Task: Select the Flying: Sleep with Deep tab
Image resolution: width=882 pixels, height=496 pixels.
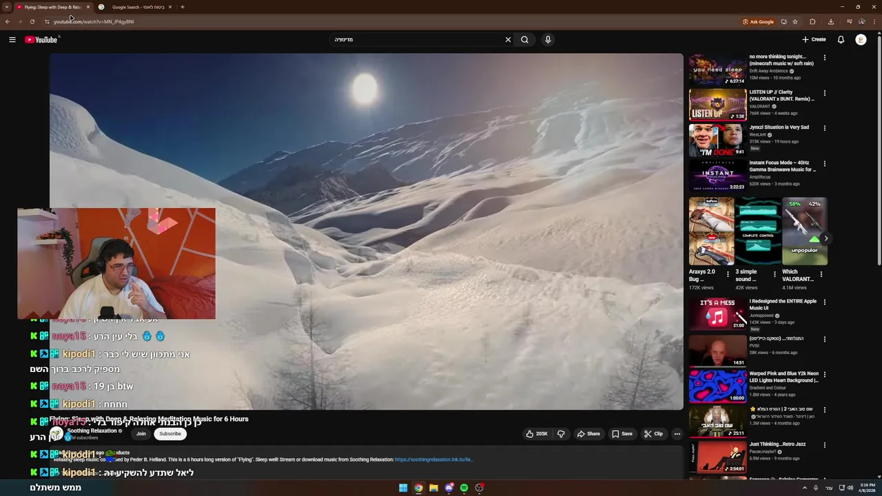Action: click(52, 7)
